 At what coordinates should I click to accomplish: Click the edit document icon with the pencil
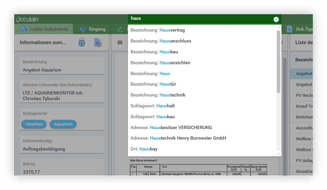[x=98, y=42]
